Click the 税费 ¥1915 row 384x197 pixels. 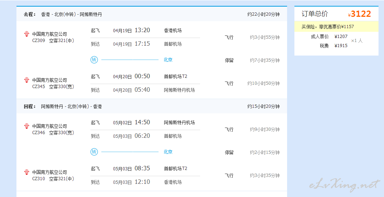coord(334,46)
